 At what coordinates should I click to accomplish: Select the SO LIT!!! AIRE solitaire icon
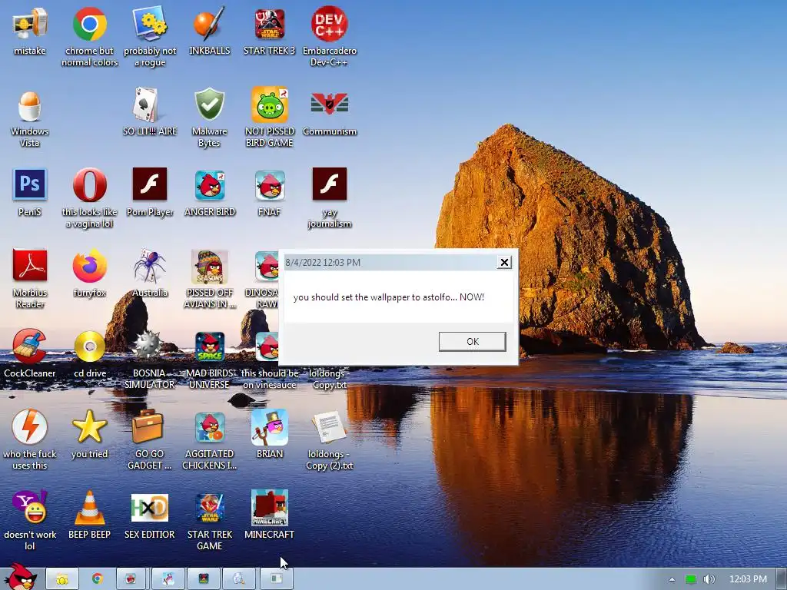[x=150, y=112]
